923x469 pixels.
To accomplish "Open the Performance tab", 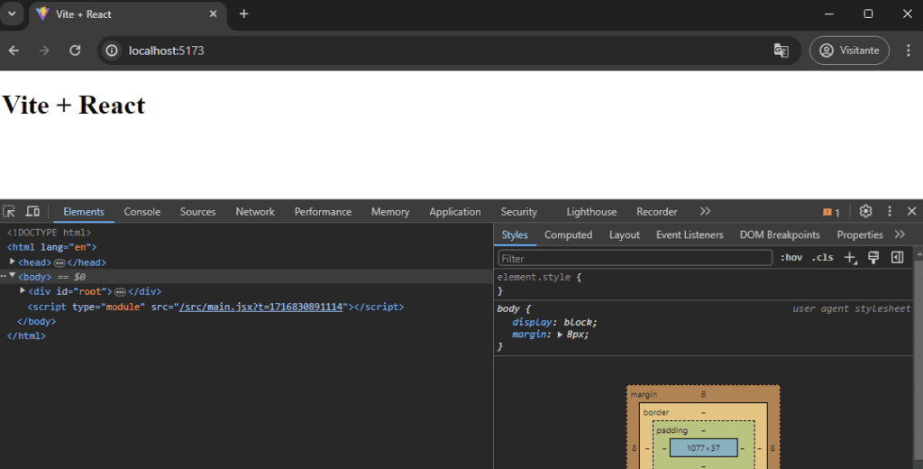I will [323, 212].
